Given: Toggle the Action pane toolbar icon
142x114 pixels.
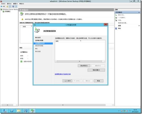Looking at the screenshot, I should [x=16, y=6].
